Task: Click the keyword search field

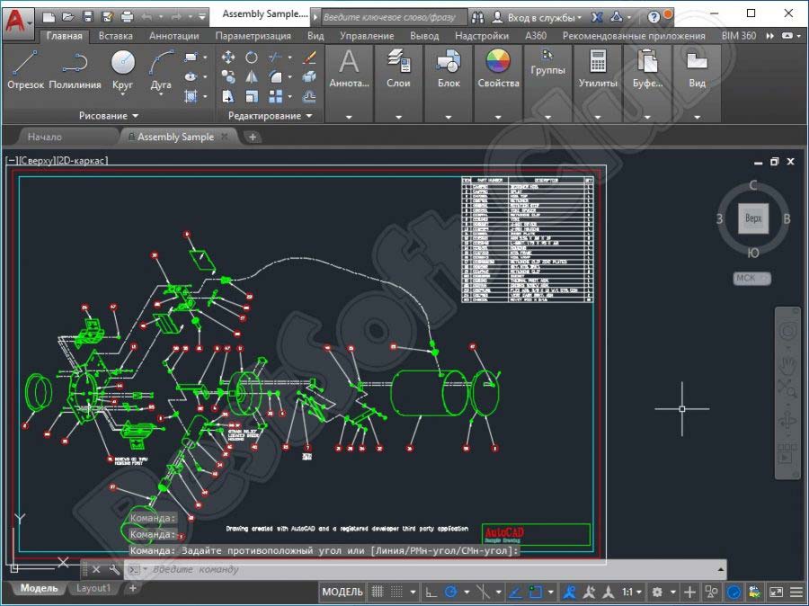Action: (x=394, y=17)
